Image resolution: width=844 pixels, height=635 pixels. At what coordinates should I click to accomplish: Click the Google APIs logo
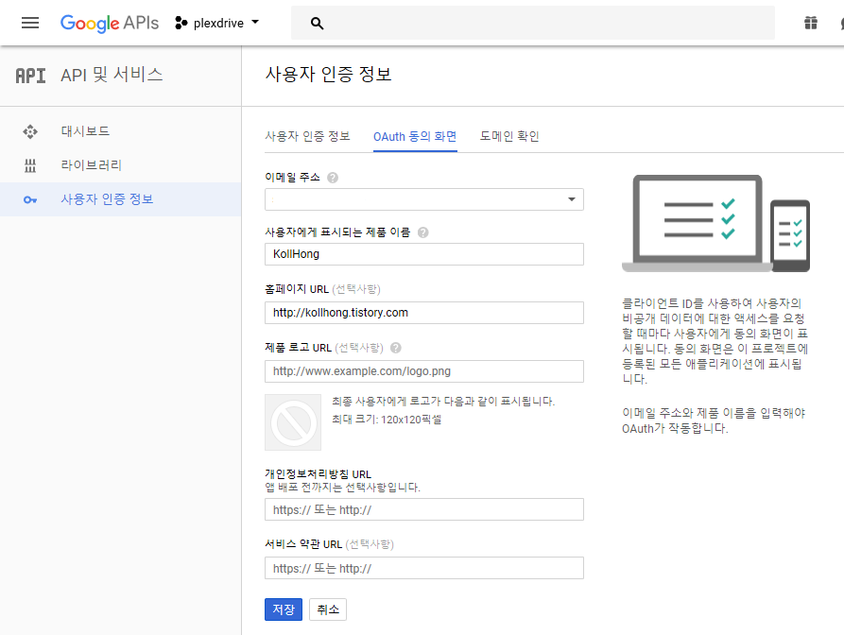(x=111, y=23)
